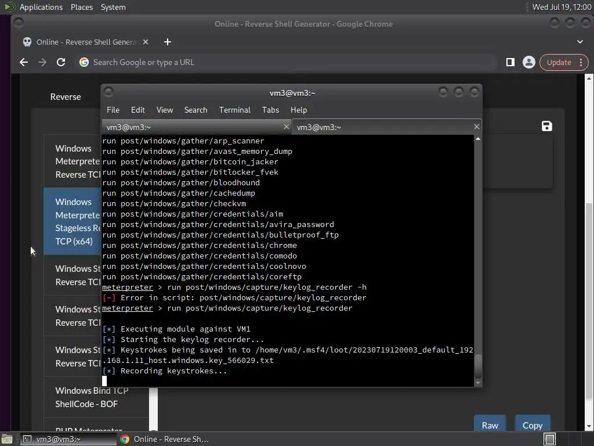Click terminal scrollbar down arrow

click(478, 383)
